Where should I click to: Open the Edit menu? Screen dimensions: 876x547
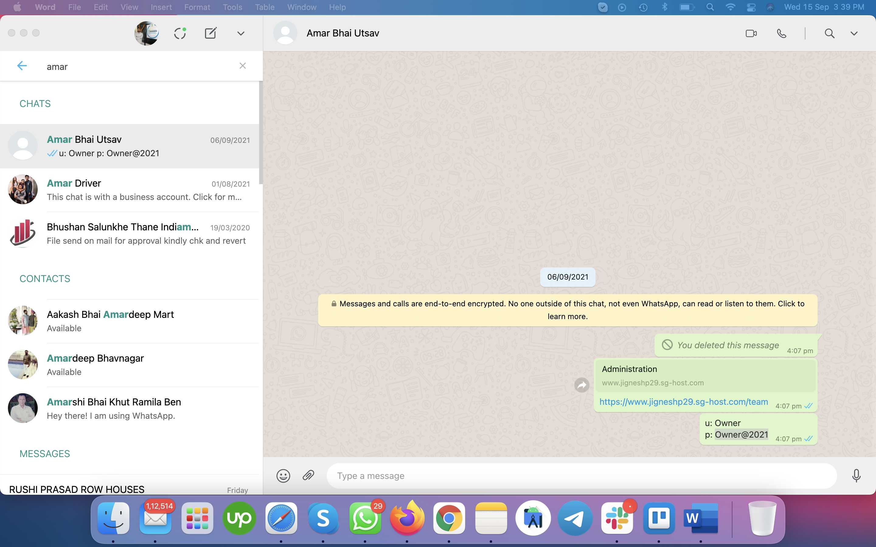[x=101, y=7]
